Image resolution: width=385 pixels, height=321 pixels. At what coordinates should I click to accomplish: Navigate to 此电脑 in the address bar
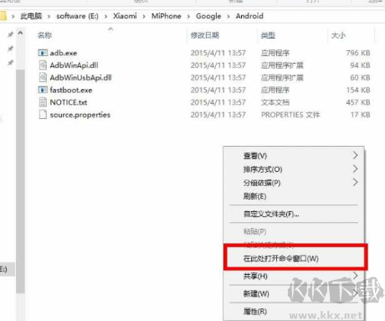[31, 16]
